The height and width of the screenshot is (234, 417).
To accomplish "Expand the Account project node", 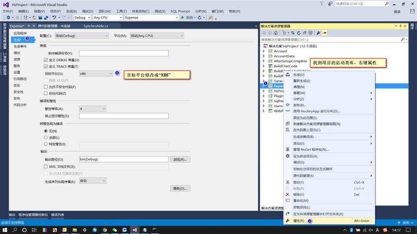I will pyautogui.click(x=264, y=51).
